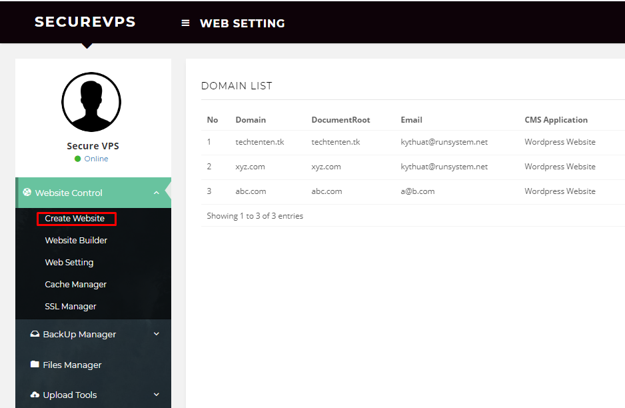
Task: Open Create Website menu item
Action: [75, 219]
